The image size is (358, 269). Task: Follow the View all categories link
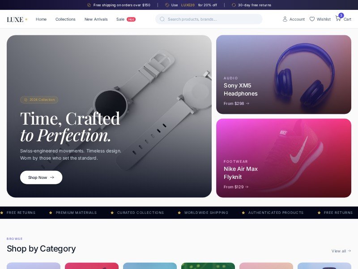(x=341, y=251)
